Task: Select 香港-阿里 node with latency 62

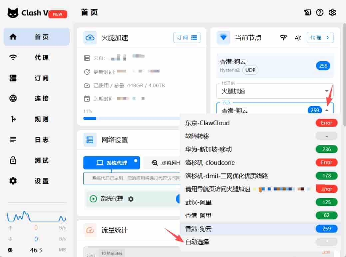Action: point(198,215)
